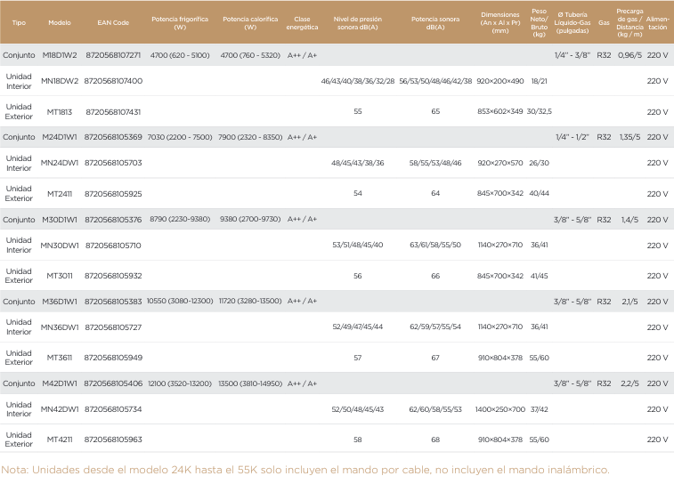
Task: Click dimensions '920×270×570'
Action: click(500, 163)
